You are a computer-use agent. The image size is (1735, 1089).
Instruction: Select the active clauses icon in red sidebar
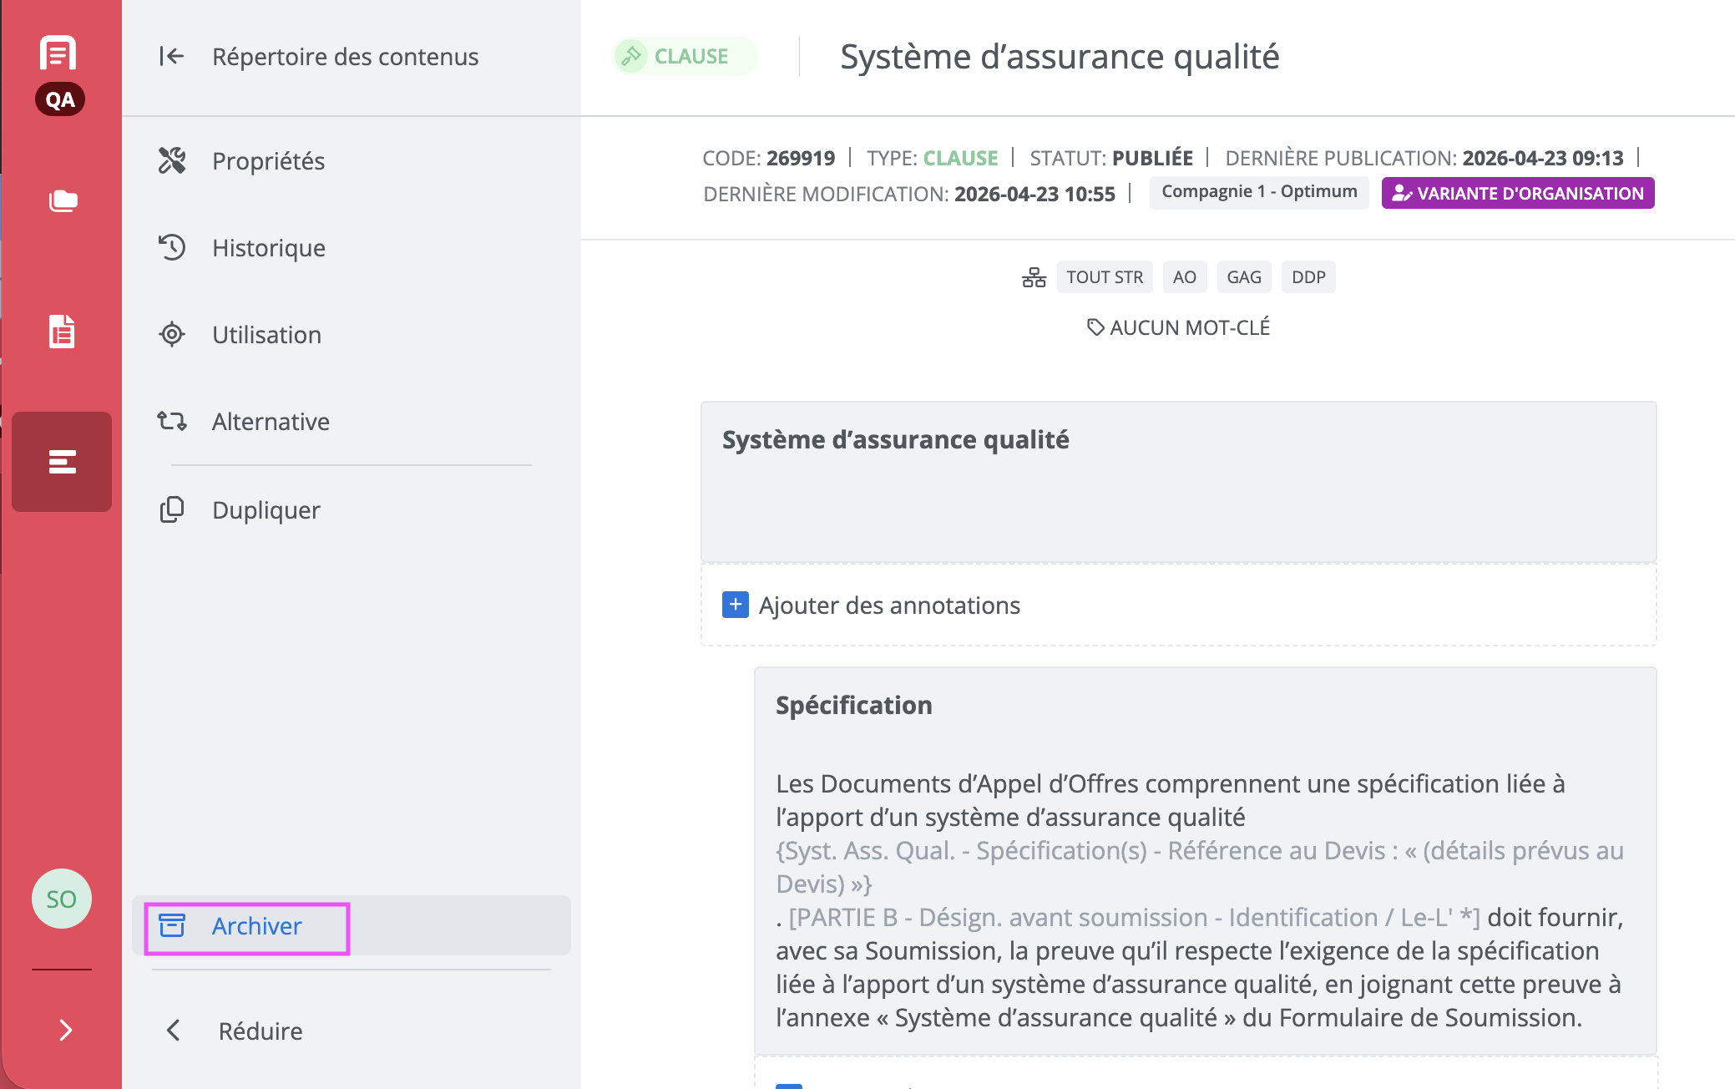pyautogui.click(x=62, y=461)
